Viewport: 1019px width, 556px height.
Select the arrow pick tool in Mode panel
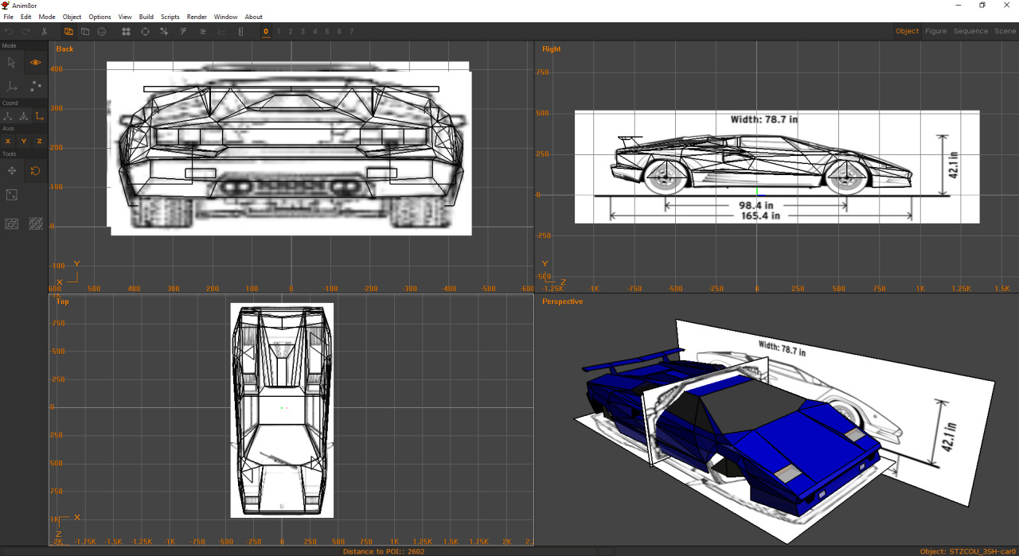11,62
